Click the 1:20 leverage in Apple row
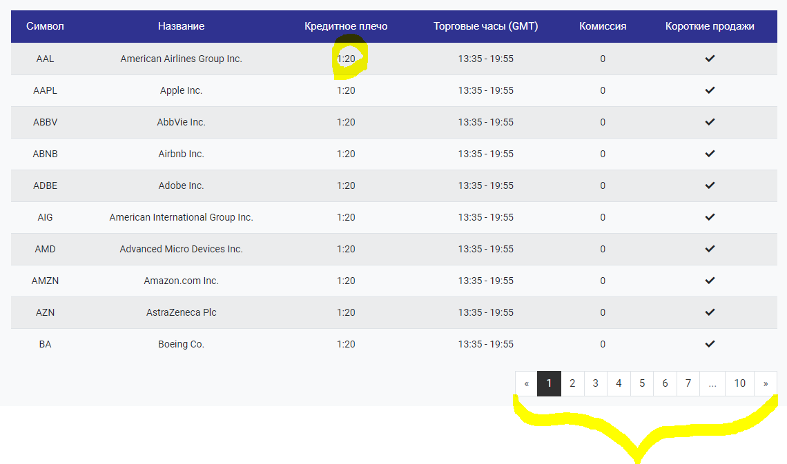The image size is (787, 464). (346, 90)
